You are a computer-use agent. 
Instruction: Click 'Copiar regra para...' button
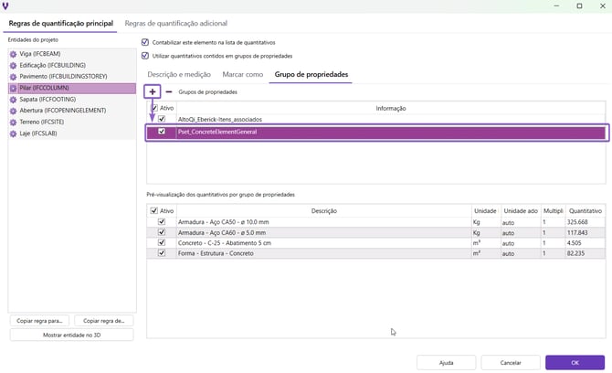tap(39, 321)
